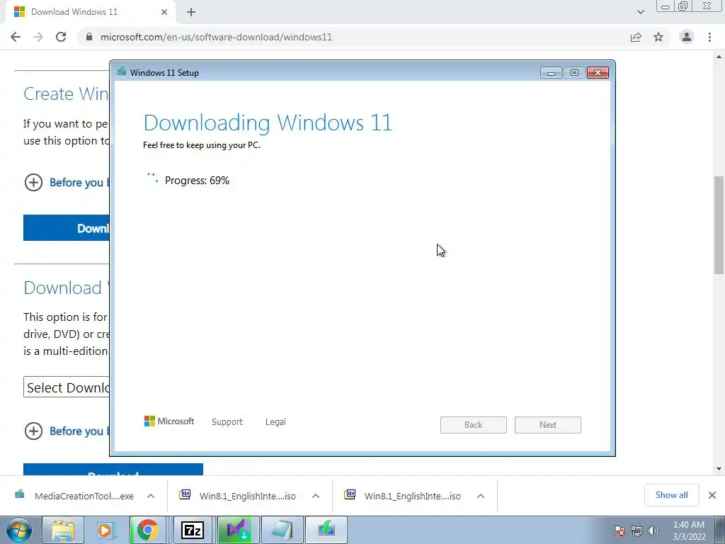Image resolution: width=725 pixels, height=544 pixels.
Task: Click the address bar URL
Action: click(217, 37)
